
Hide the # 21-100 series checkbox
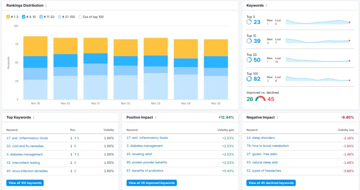[x=59, y=17]
